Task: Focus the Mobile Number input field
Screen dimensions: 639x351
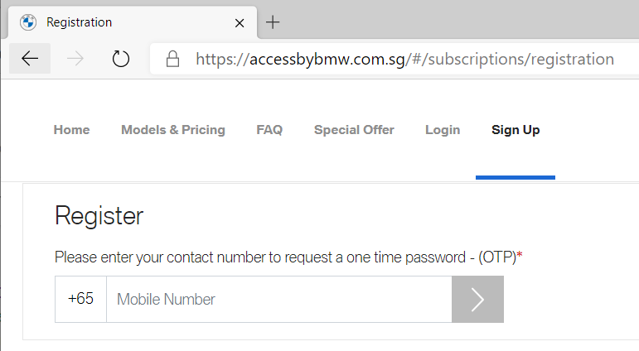Action: pos(279,300)
